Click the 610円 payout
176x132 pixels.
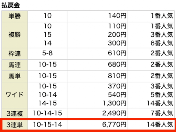117,53
